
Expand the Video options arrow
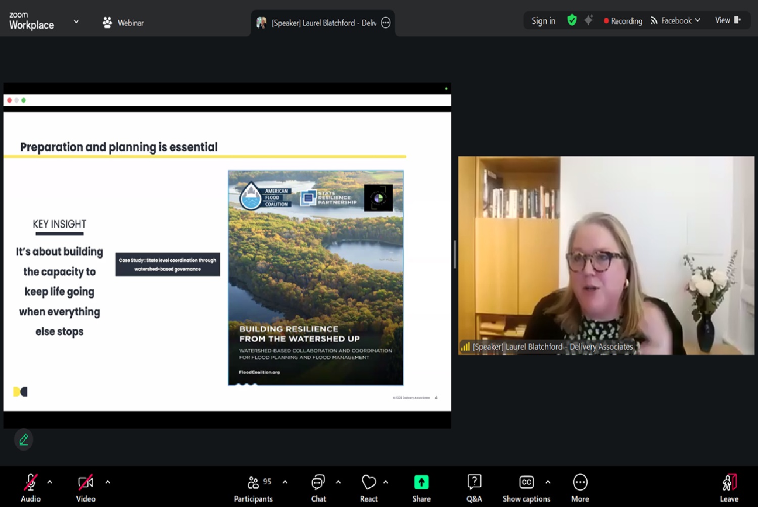click(x=108, y=482)
